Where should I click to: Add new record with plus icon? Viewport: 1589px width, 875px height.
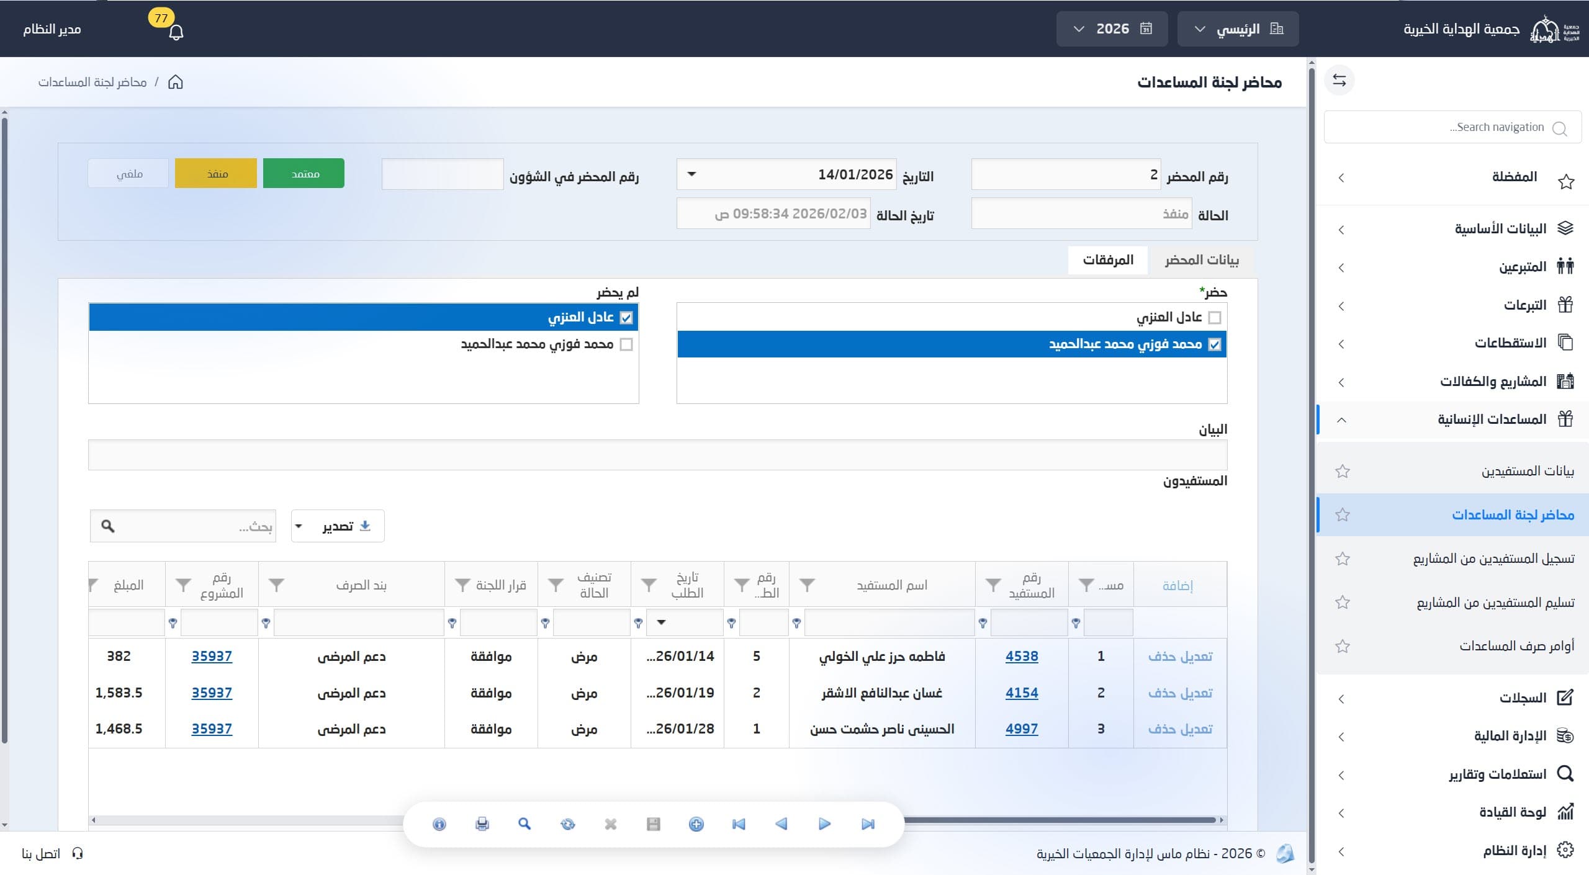point(696,824)
